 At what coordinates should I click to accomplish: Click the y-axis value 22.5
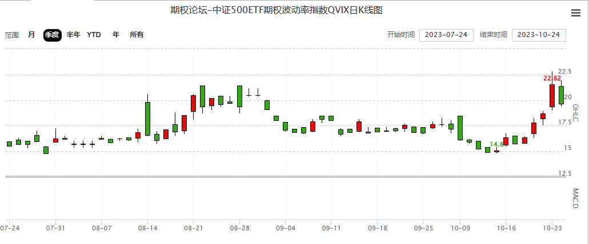564,71
